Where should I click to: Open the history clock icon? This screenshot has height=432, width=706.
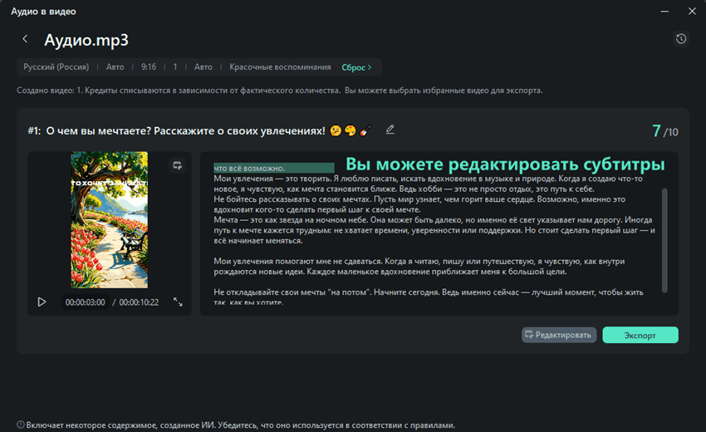pyautogui.click(x=681, y=39)
